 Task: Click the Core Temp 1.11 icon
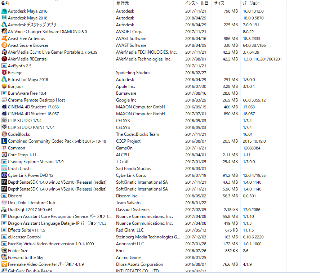point(4,155)
